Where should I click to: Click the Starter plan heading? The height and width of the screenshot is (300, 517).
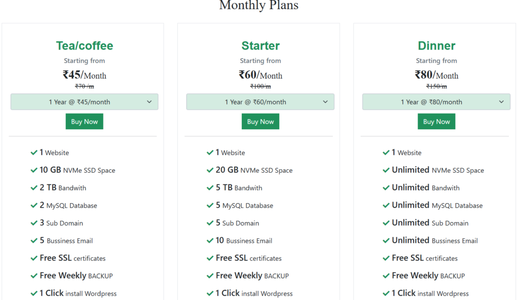click(260, 45)
